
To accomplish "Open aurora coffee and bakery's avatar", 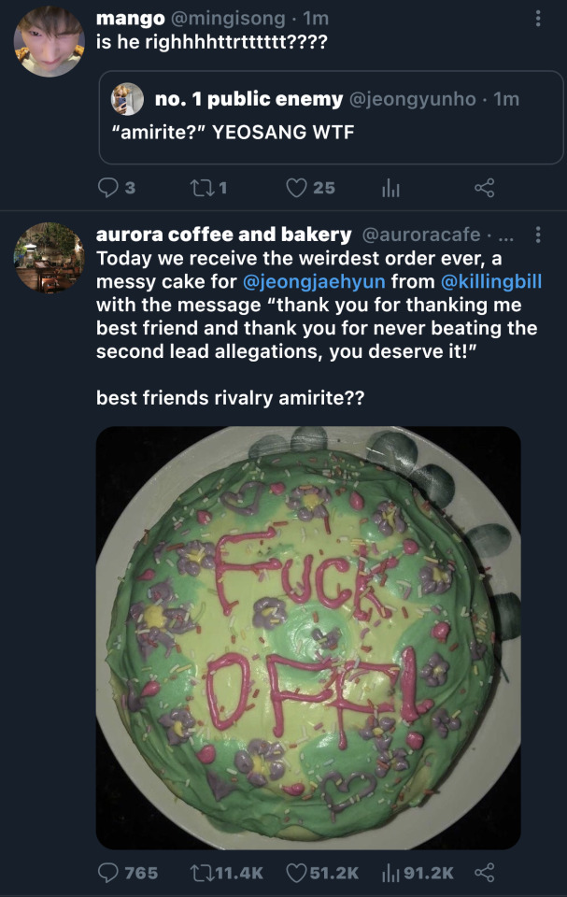I will tap(50, 257).
